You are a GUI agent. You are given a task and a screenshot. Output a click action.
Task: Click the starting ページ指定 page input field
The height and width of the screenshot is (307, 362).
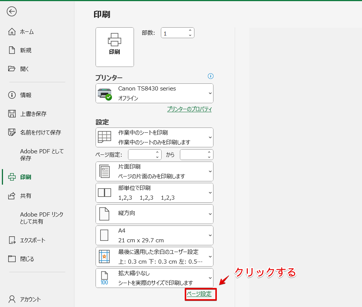click(143, 154)
